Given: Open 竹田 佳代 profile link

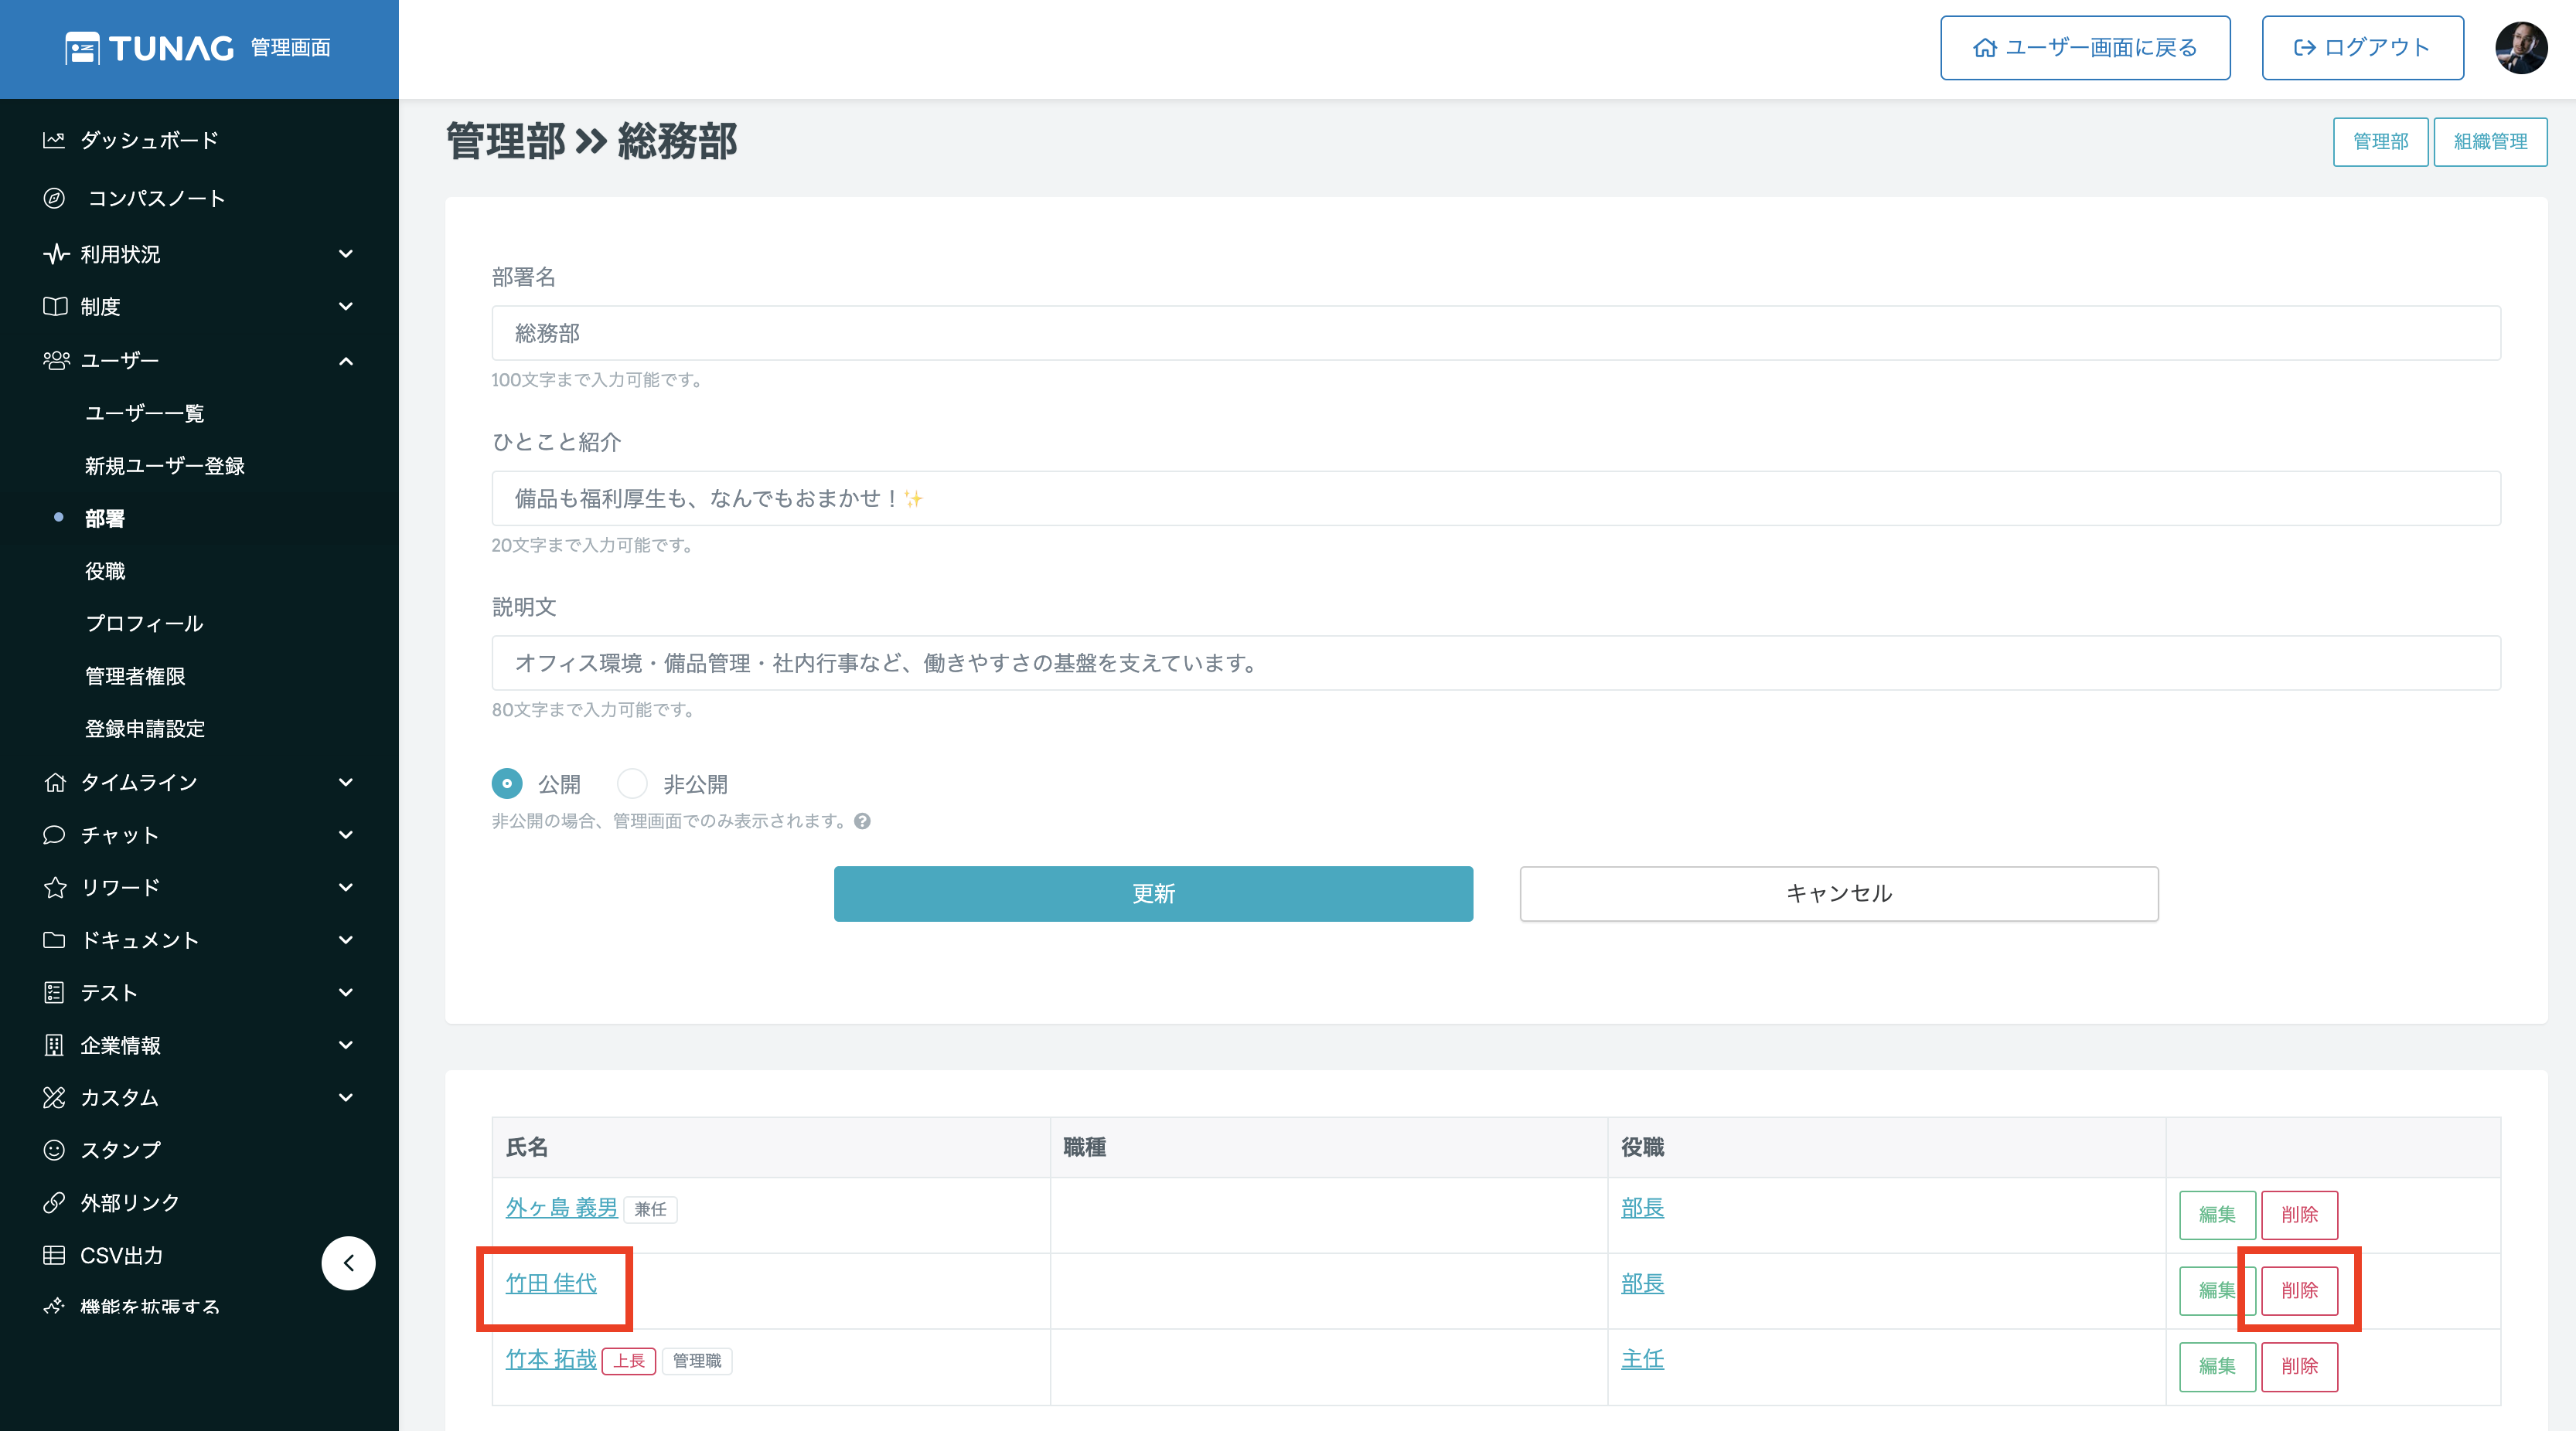Looking at the screenshot, I should click(551, 1283).
